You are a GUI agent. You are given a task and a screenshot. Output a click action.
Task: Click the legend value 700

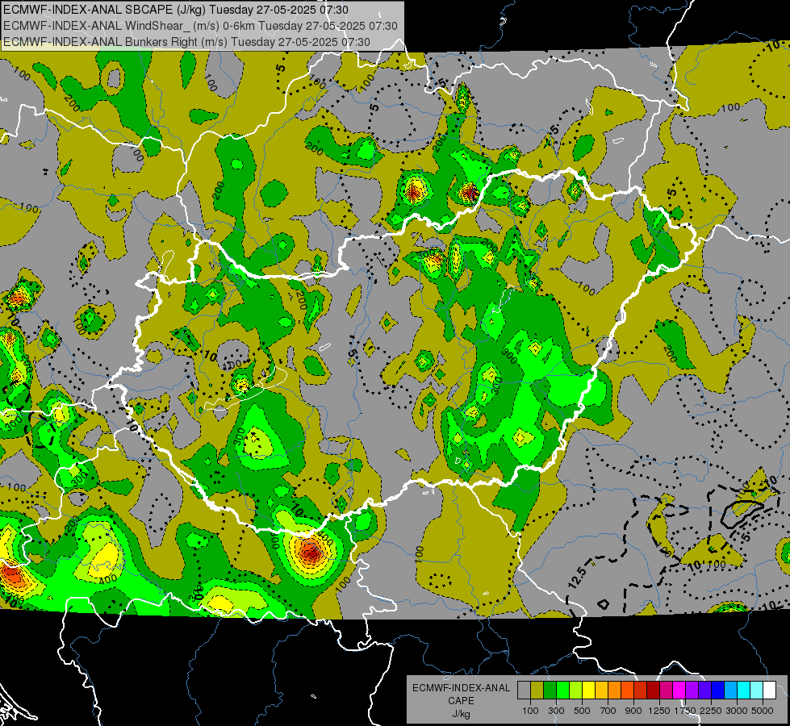608,711
